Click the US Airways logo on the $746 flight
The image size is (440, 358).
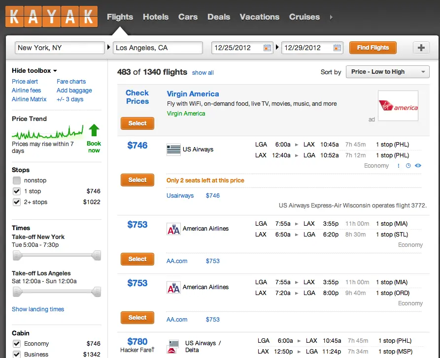173,149
